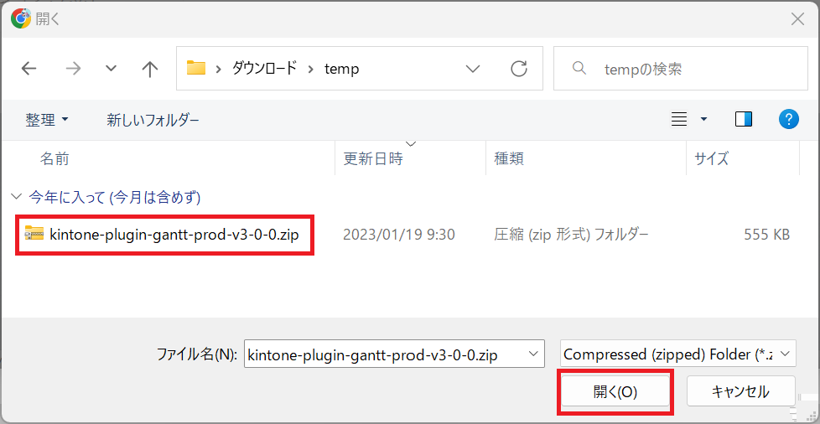Click the 555 KB size cell
The image size is (820, 424).
pos(766,235)
